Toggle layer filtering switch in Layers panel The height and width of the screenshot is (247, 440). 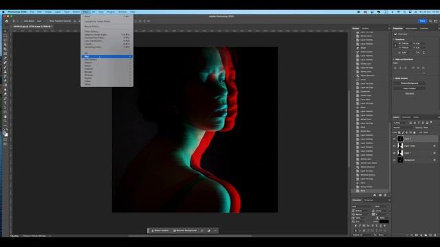[431, 123]
